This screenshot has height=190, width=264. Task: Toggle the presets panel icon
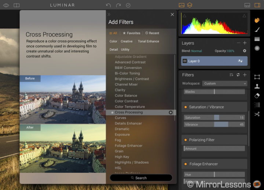[247, 5]
